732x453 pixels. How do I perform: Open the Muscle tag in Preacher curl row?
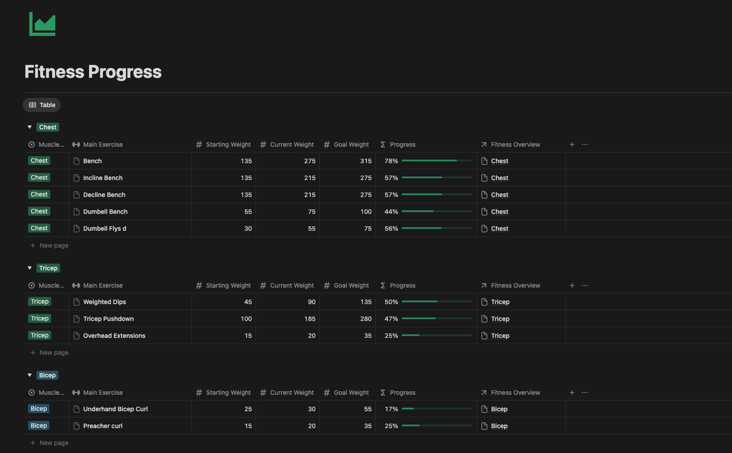(39, 426)
